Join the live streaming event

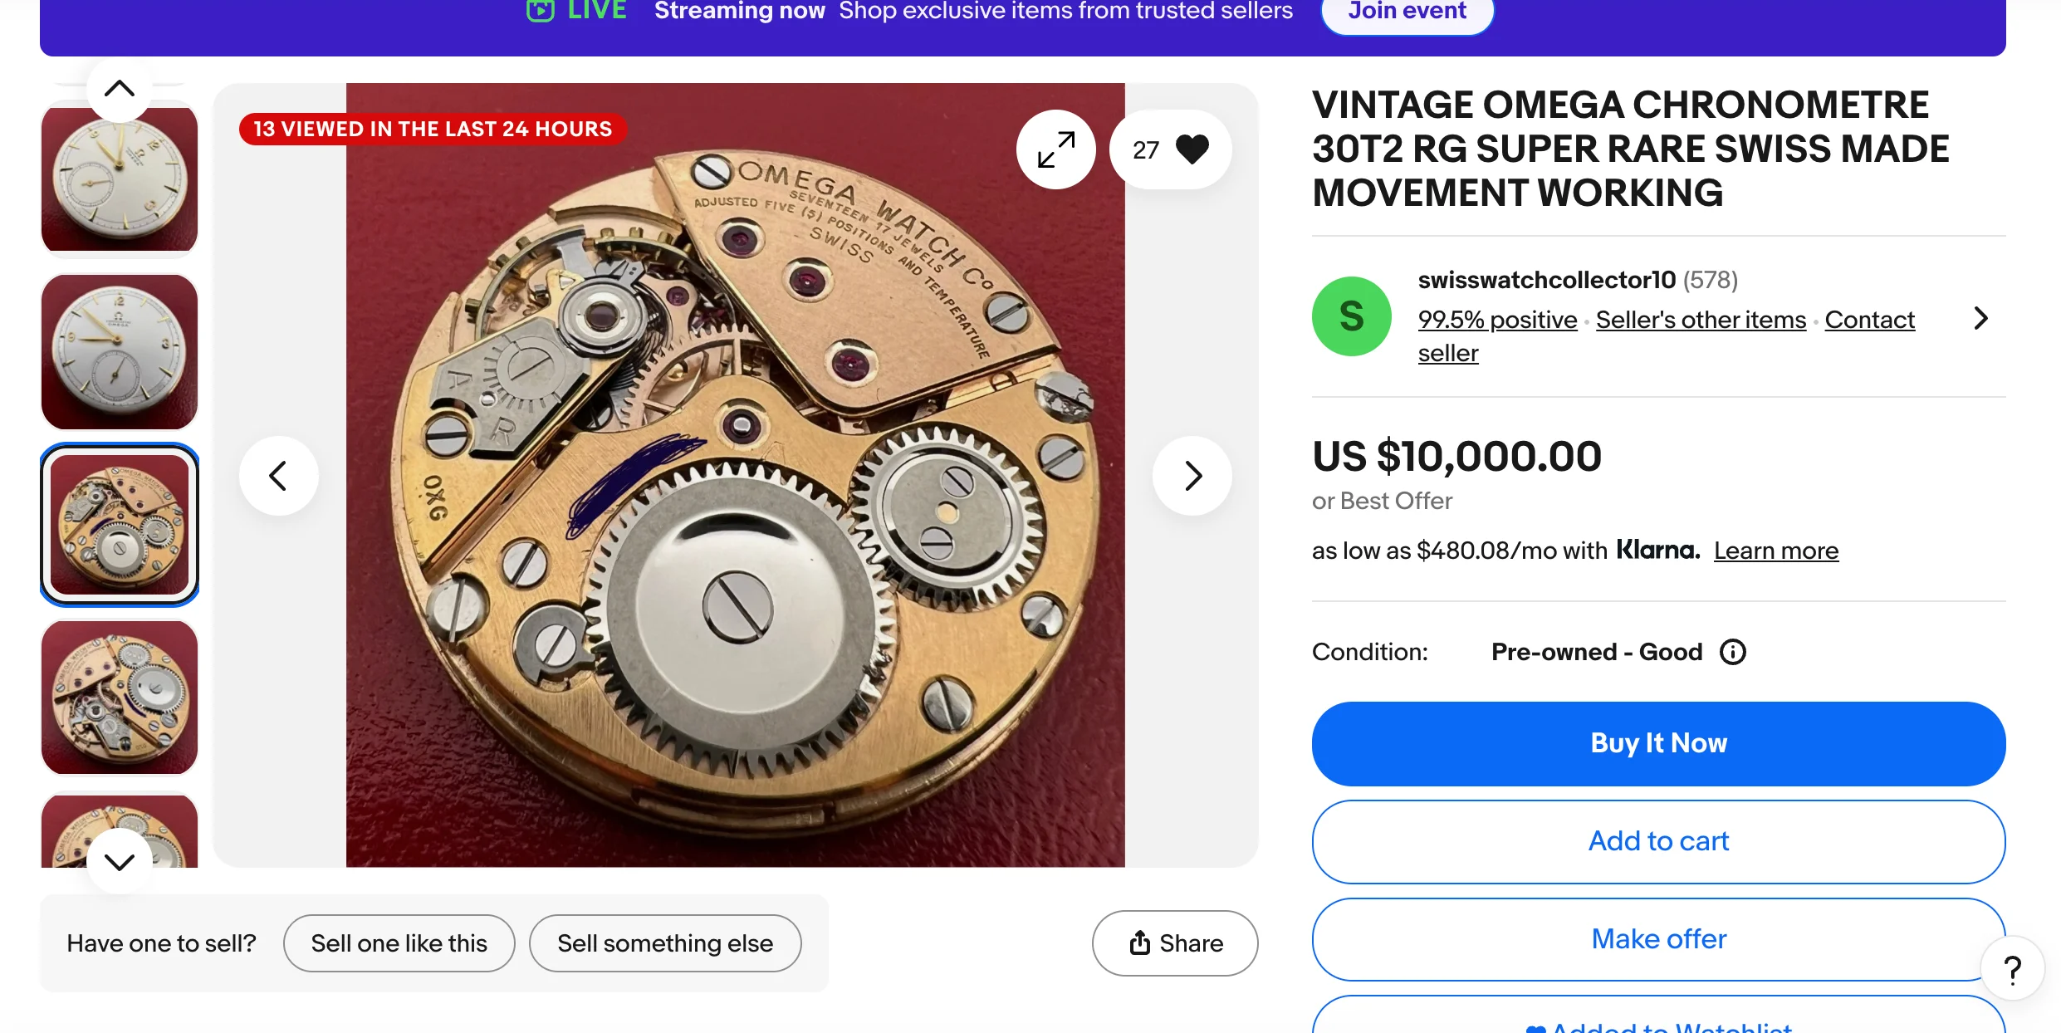(x=1407, y=12)
